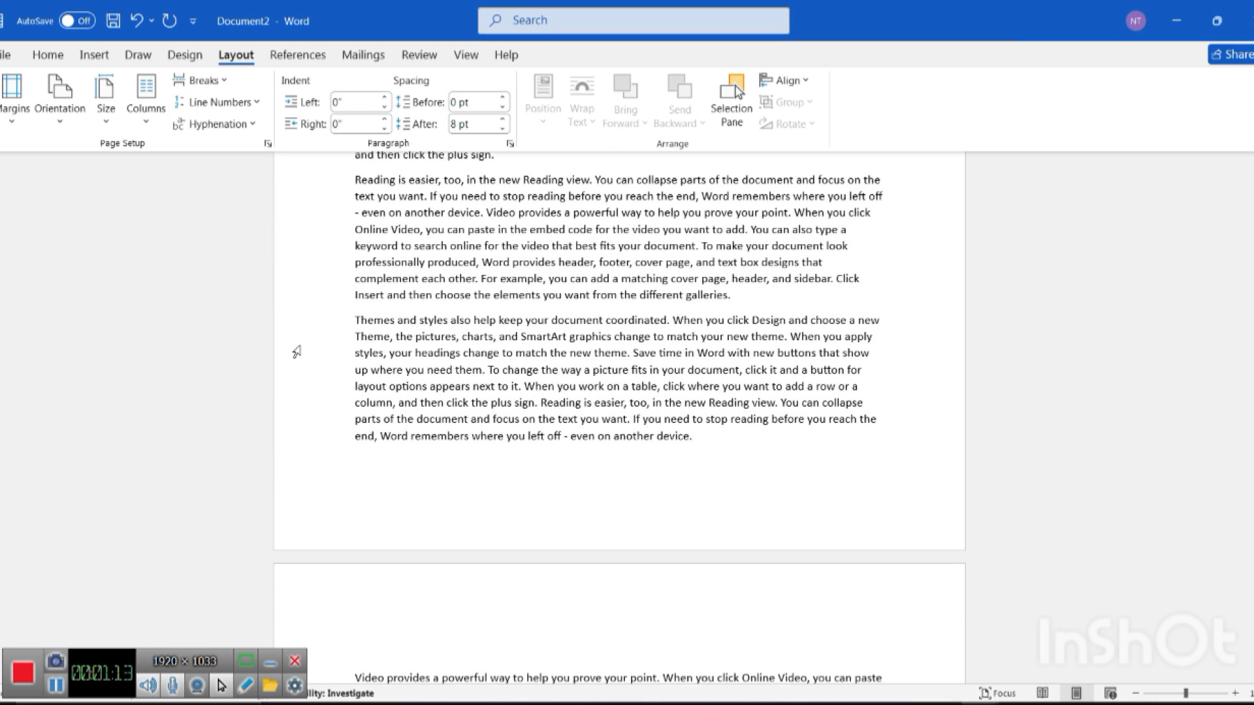Open the View tab

[x=466, y=55]
